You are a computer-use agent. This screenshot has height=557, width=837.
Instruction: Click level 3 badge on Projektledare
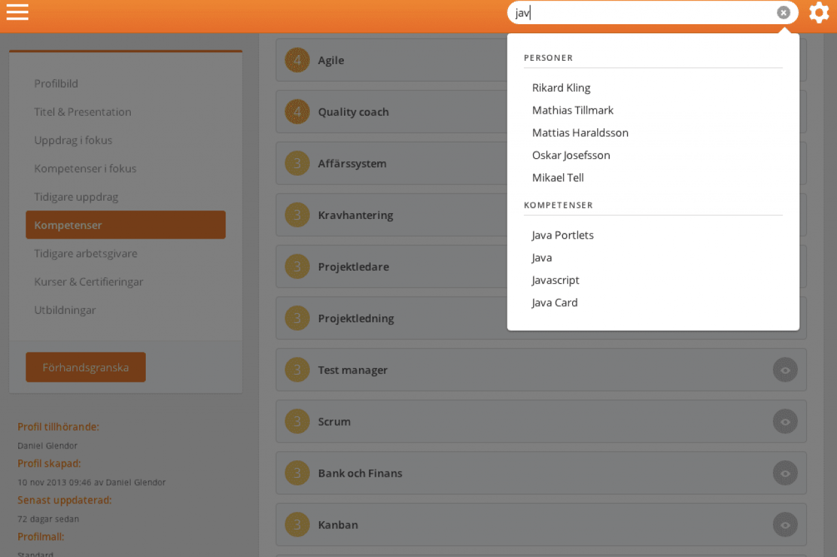298,267
